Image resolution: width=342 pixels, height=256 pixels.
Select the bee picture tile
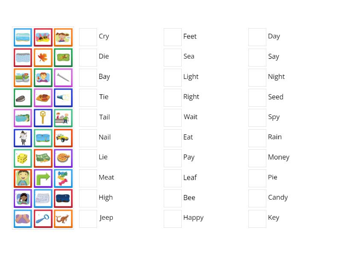(43, 37)
